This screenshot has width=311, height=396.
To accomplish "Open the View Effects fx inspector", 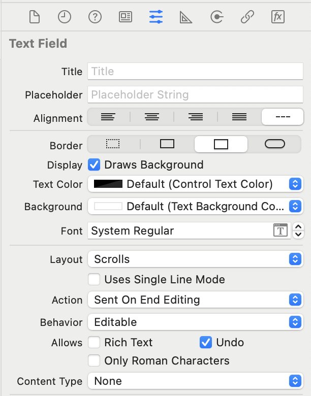I will coord(277,17).
